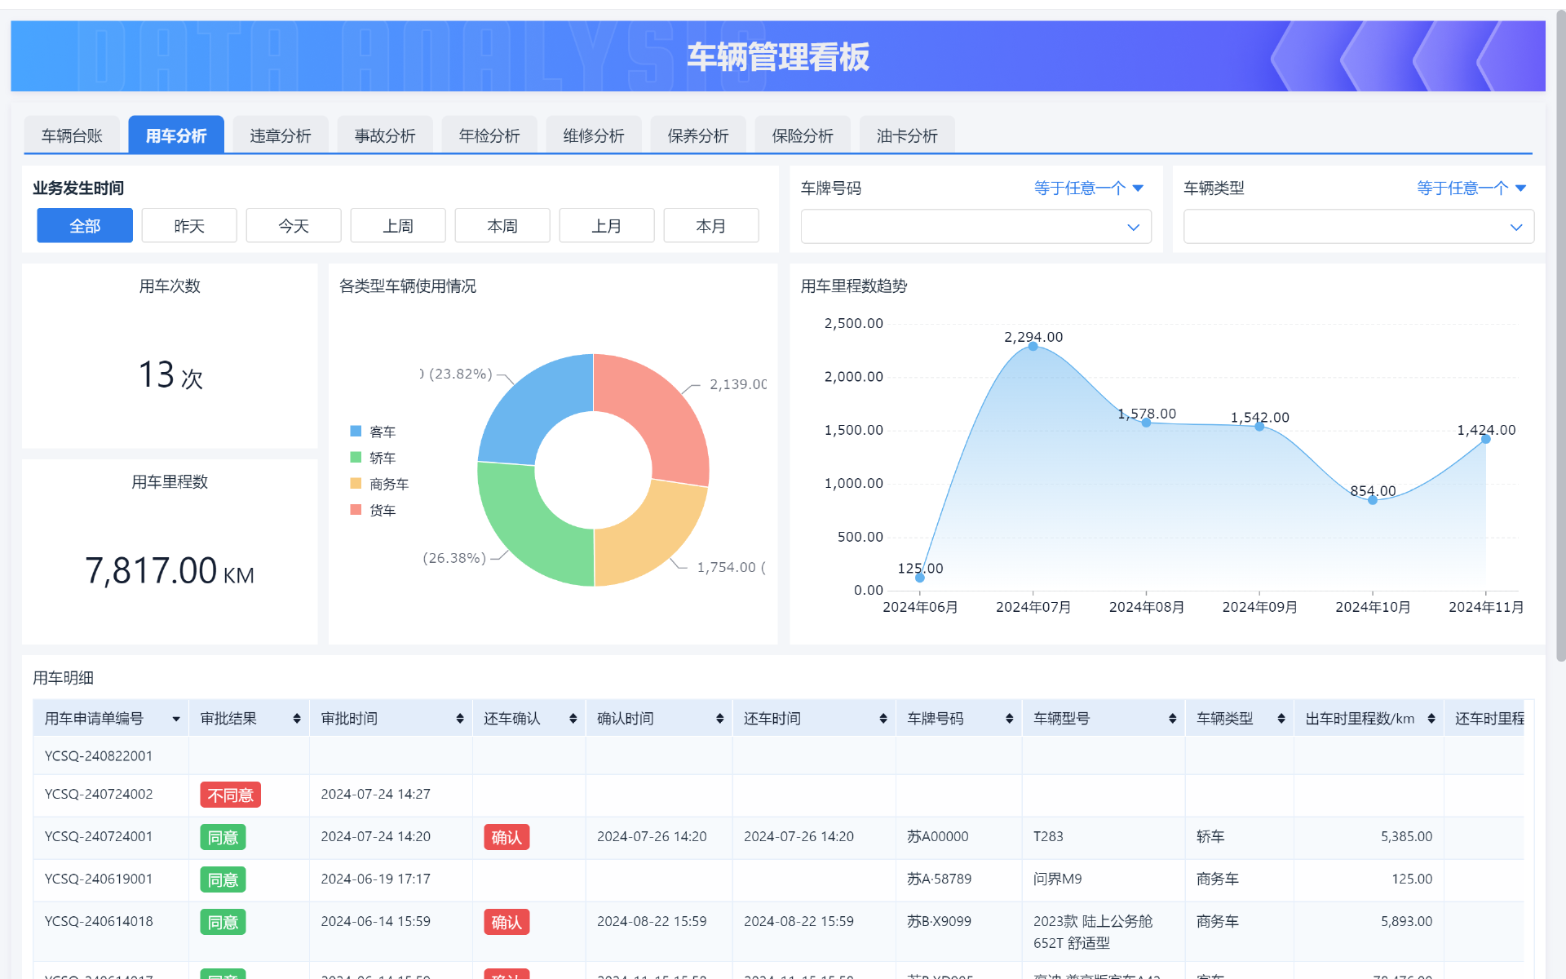Image resolution: width=1566 pixels, height=979 pixels.
Task: Sort by 审批时间 column arrows
Action: (460, 719)
